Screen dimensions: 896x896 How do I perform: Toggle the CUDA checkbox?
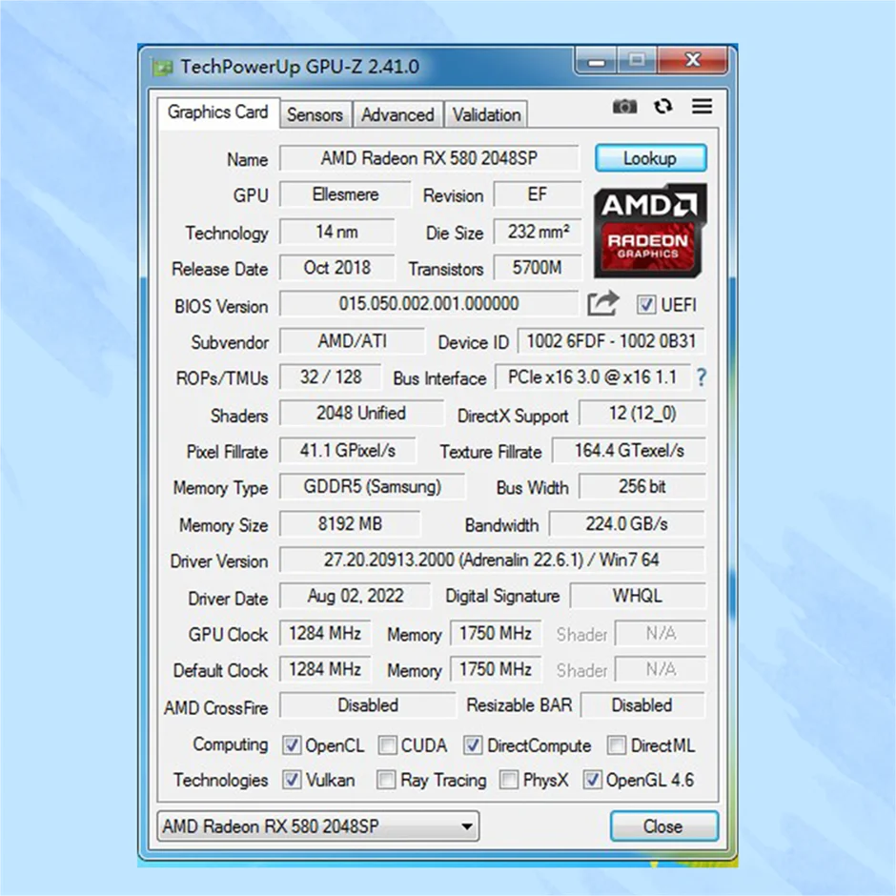tap(387, 745)
